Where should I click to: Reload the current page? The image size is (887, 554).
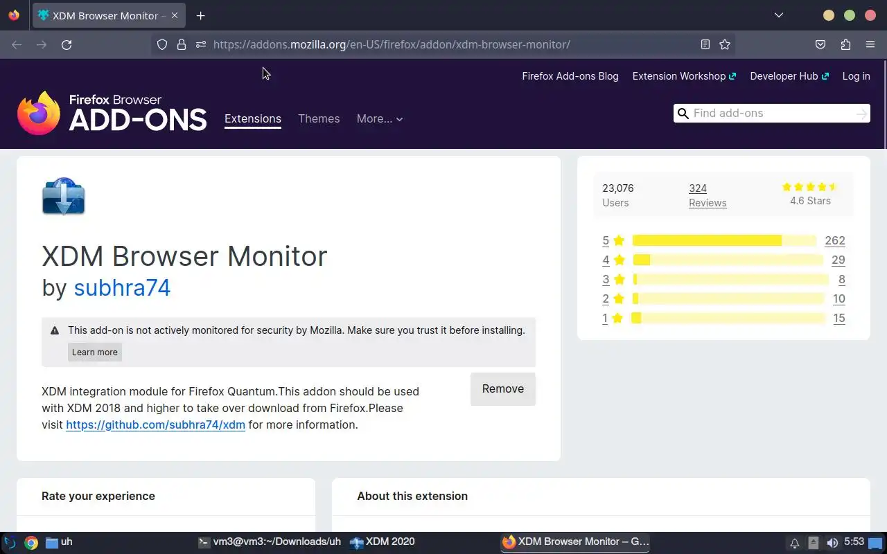(x=67, y=44)
